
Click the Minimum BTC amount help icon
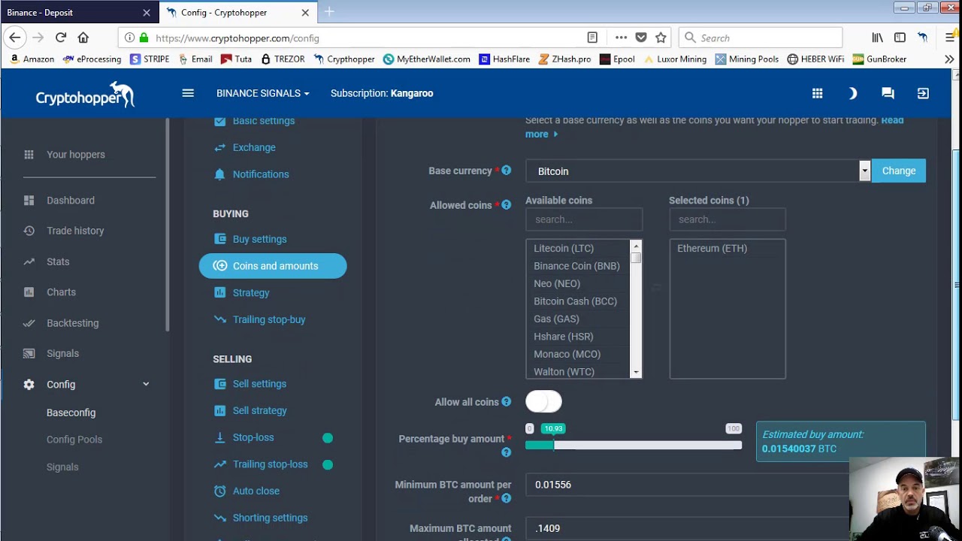(506, 498)
